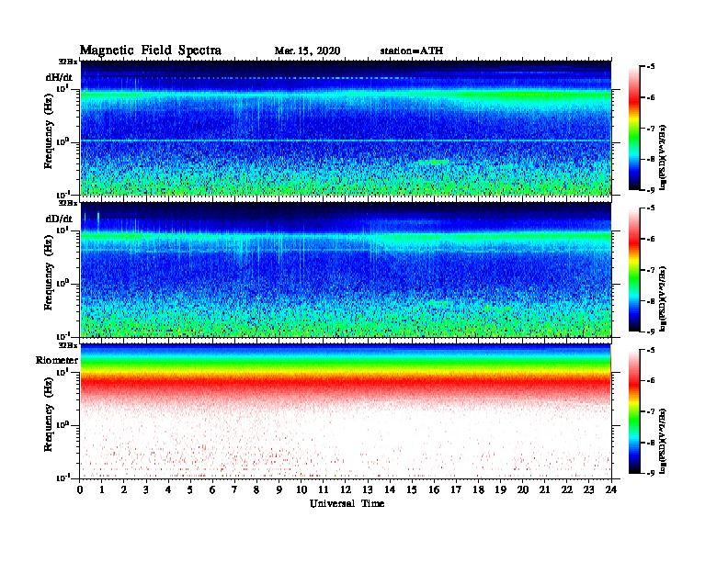Viewport: 728px width, 562px height.
Task: Click the hour "19" tick label
Action: pos(500,489)
